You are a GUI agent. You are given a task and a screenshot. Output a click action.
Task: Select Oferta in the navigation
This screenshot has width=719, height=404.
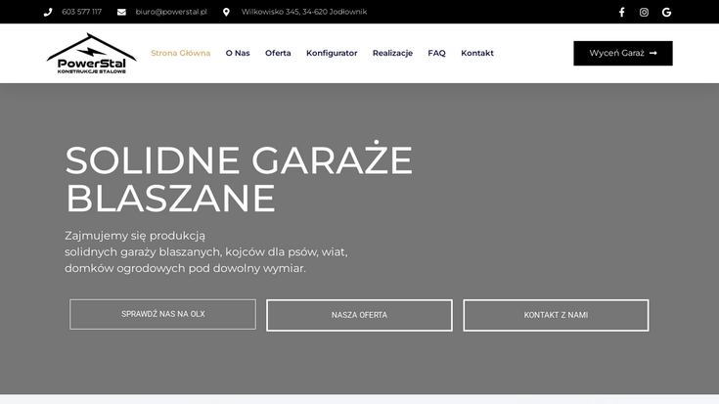(278, 53)
